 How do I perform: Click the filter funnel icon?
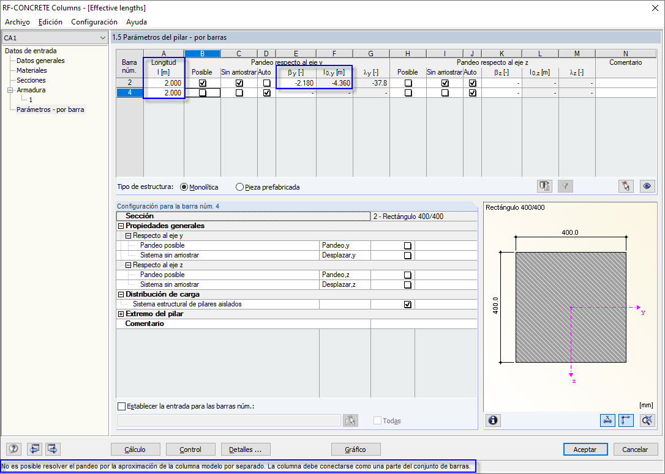pyautogui.click(x=565, y=186)
